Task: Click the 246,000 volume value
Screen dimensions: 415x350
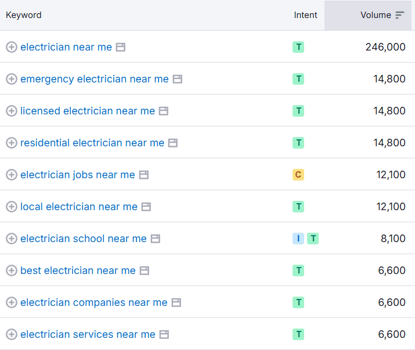Action: point(385,47)
